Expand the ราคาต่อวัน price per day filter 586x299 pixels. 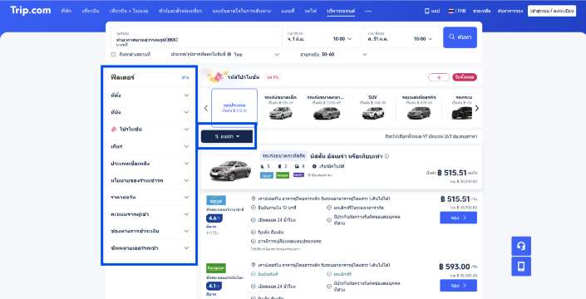click(x=150, y=197)
